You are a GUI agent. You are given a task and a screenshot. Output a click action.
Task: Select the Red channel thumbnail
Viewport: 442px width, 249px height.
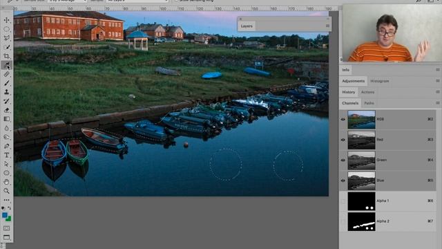tap(361, 140)
